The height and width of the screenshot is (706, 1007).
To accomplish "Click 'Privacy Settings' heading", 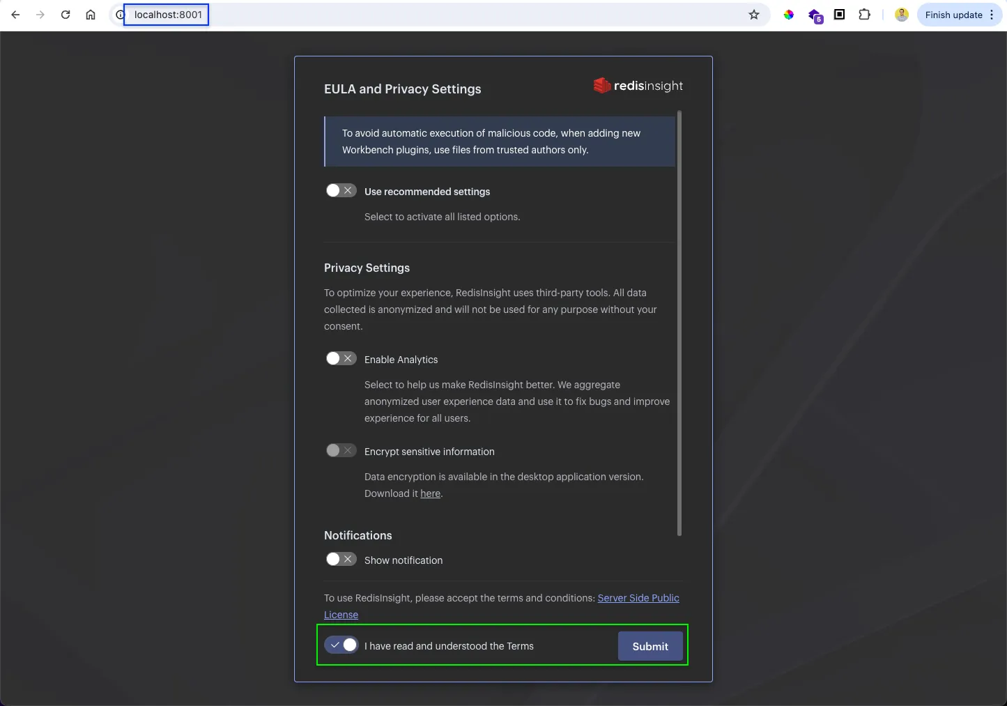I will 367,268.
